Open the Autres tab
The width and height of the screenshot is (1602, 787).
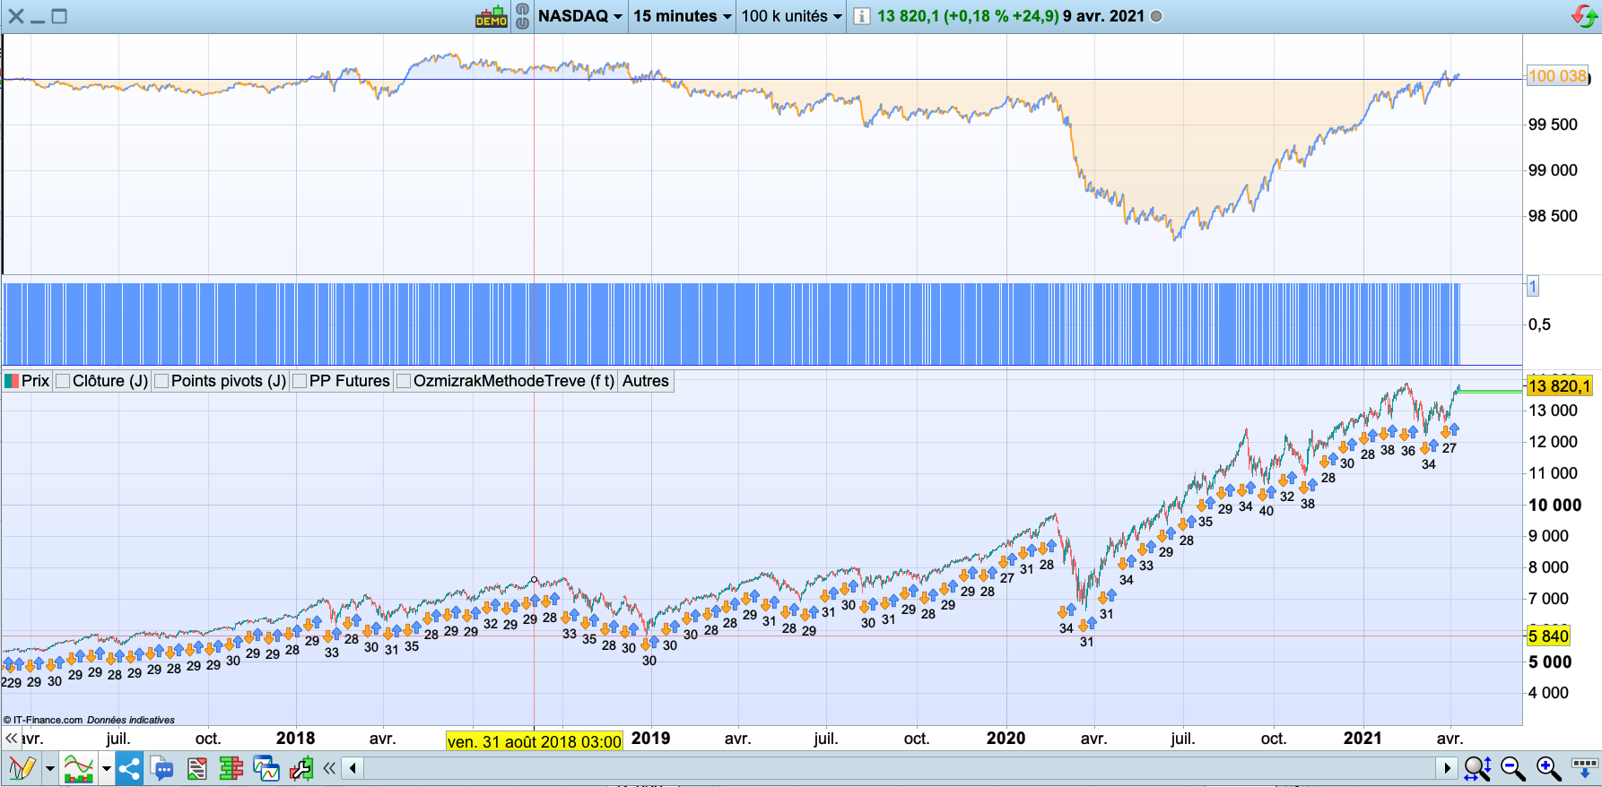646,381
